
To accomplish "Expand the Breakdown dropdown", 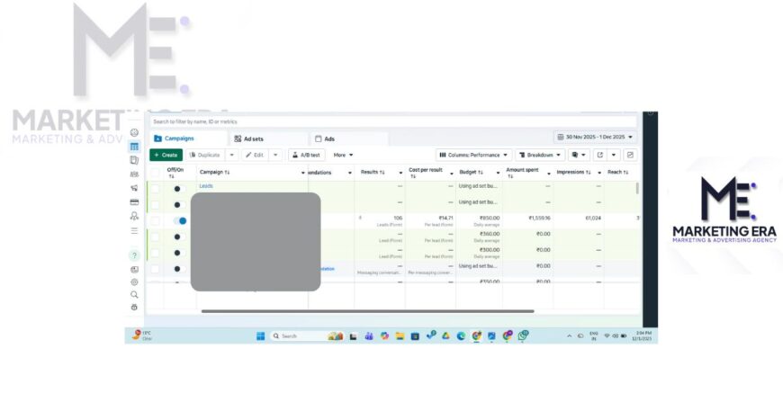I will click(x=540, y=155).
